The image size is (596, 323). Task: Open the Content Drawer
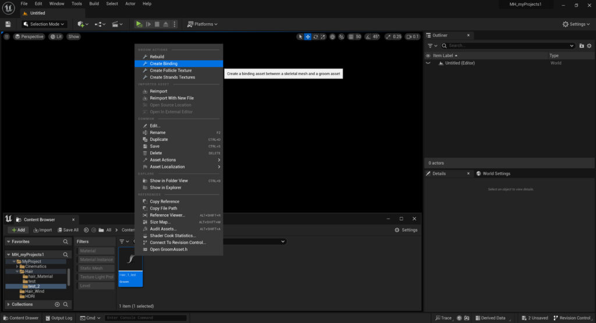tap(21, 318)
